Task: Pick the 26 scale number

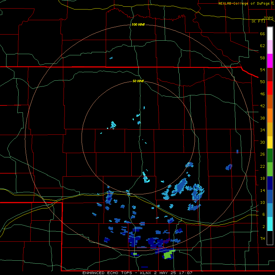Action: [262, 154]
